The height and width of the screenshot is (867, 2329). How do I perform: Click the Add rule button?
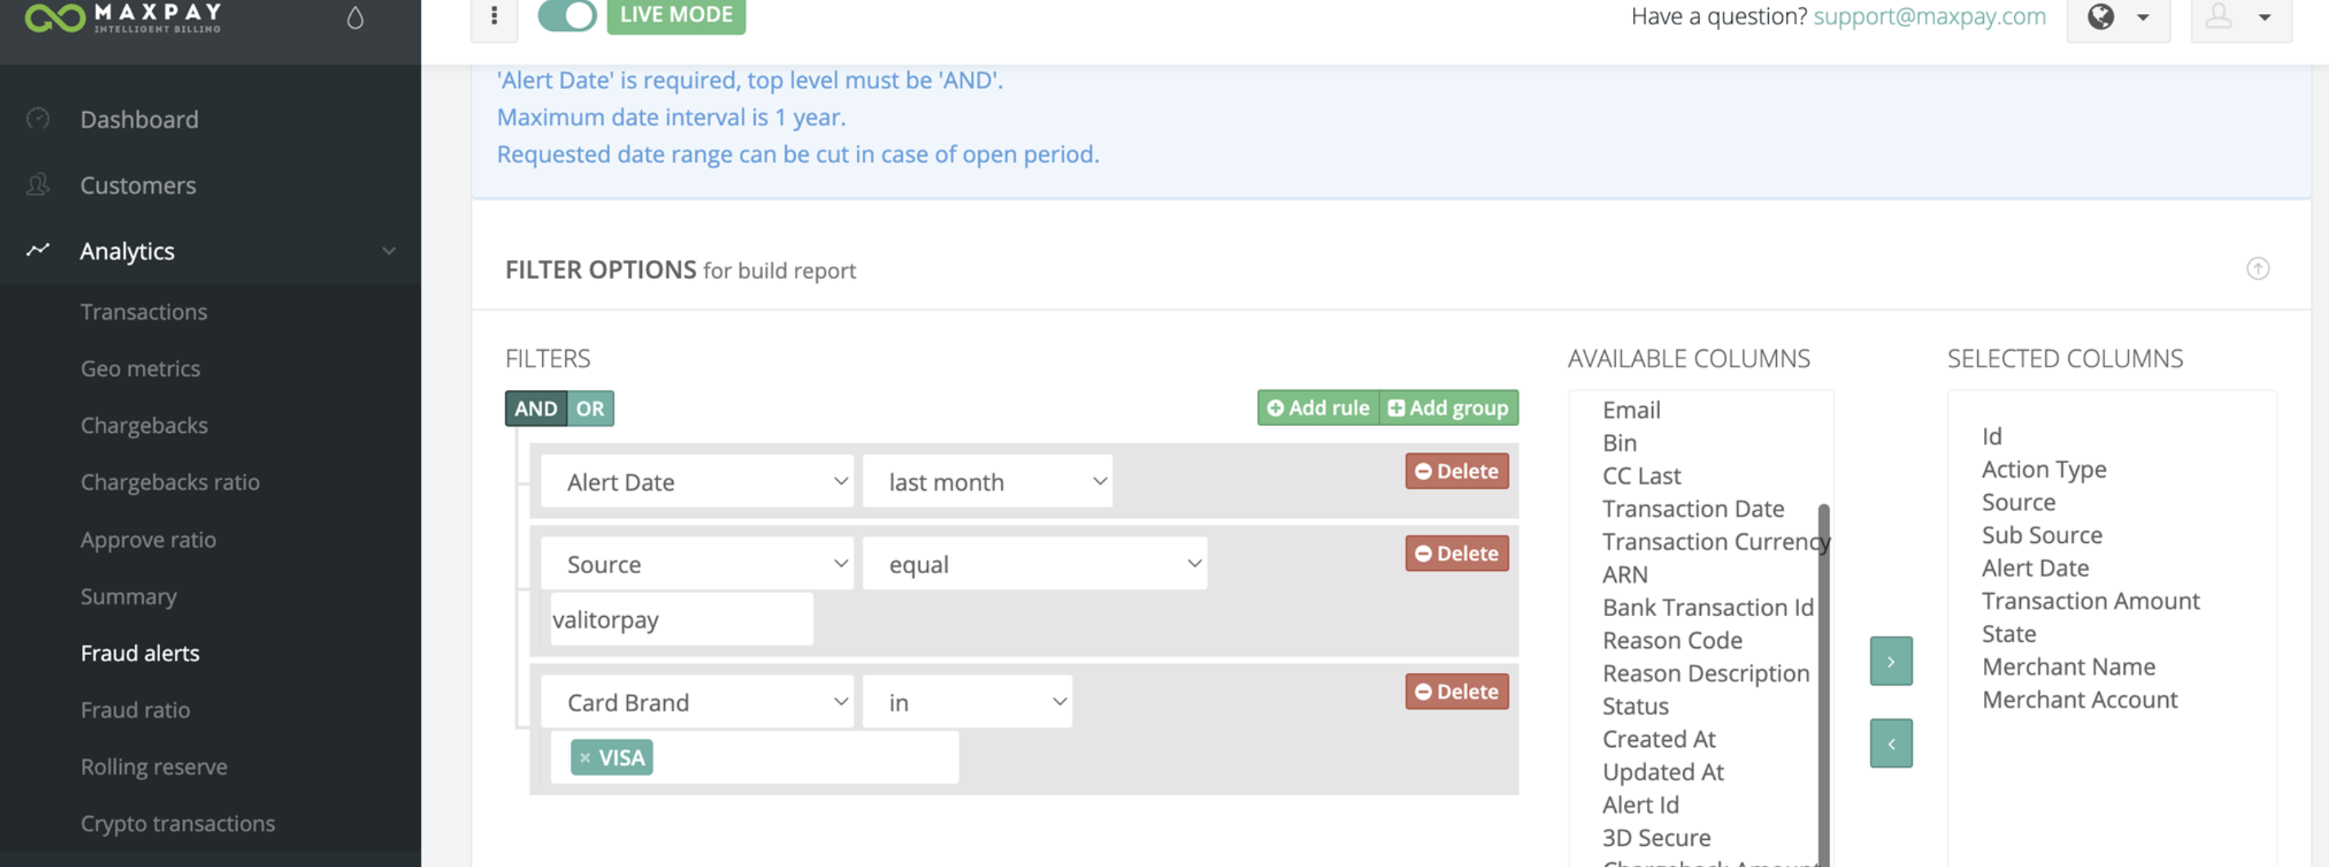(x=1318, y=407)
